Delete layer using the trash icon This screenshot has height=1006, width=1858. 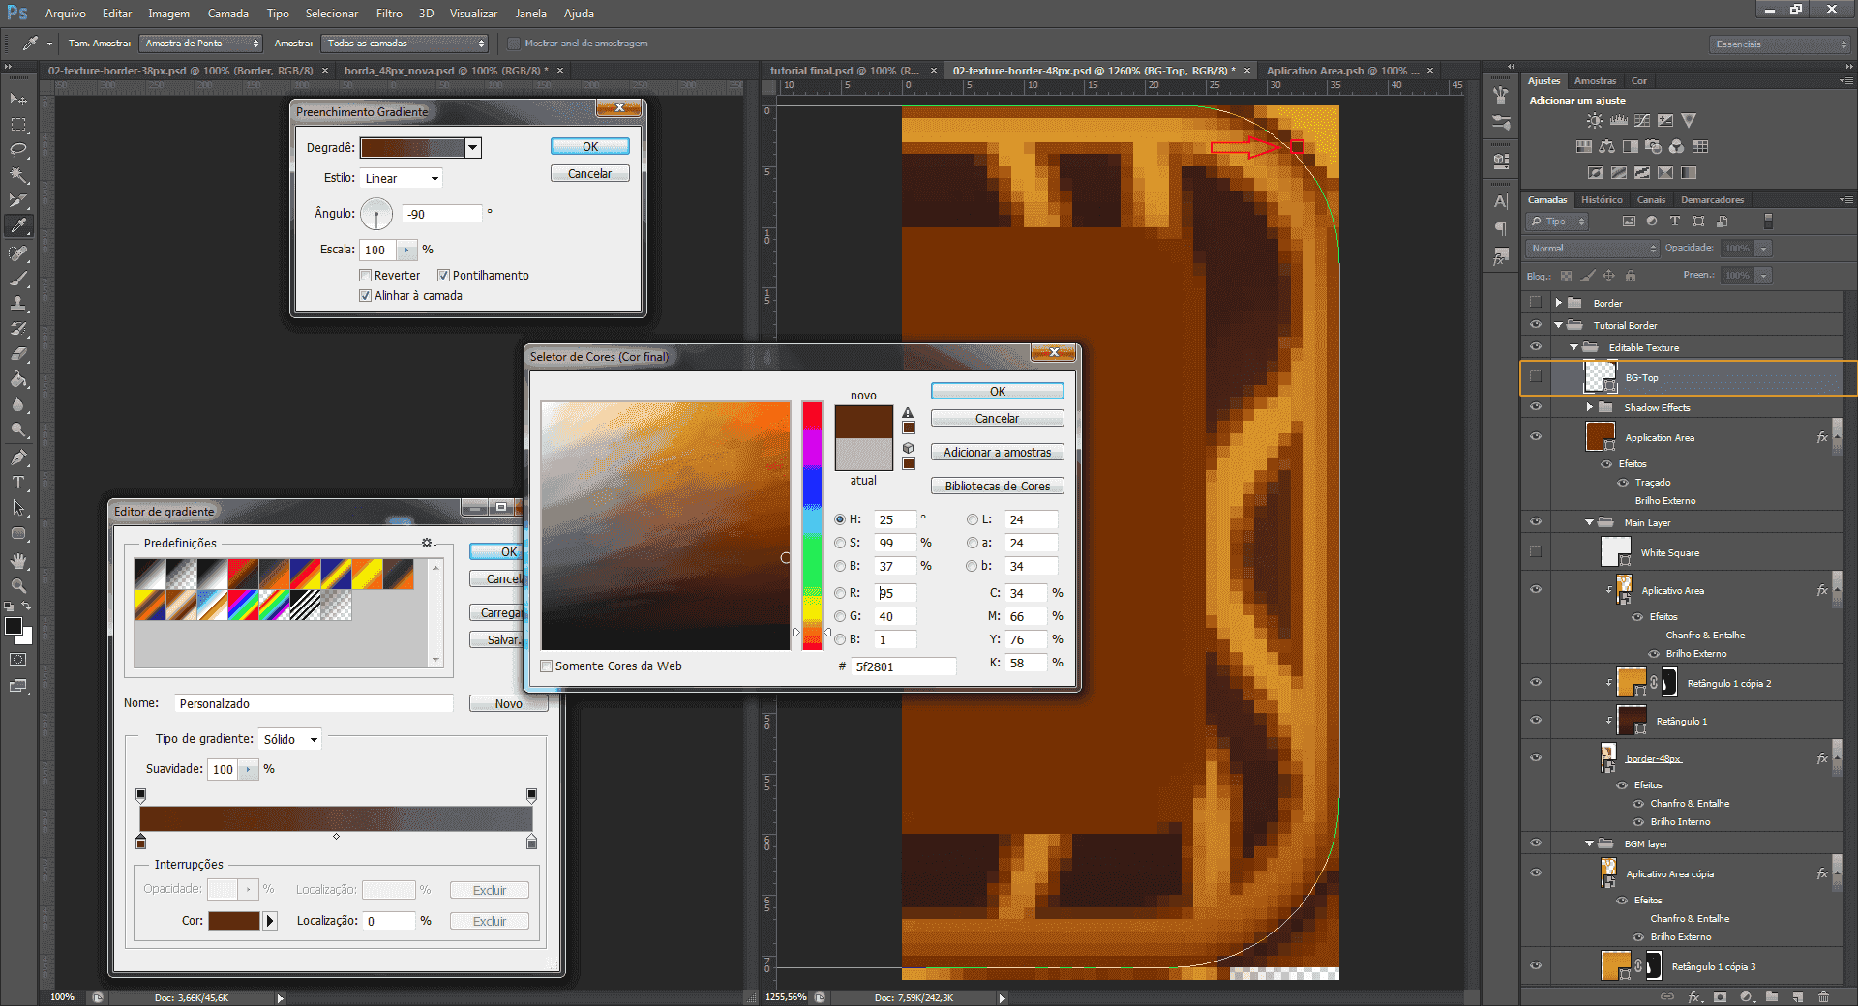coord(1824,996)
